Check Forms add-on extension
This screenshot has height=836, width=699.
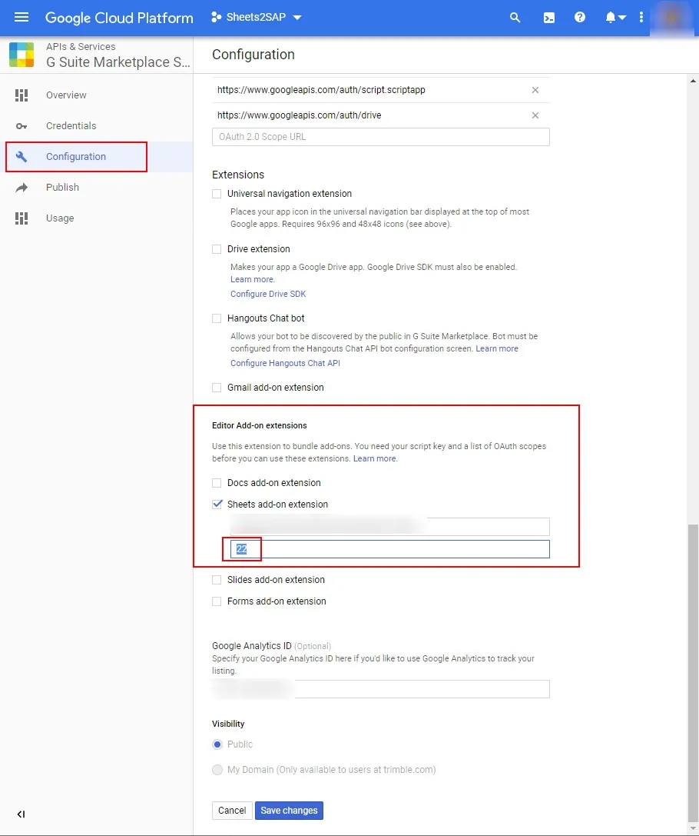(x=217, y=601)
